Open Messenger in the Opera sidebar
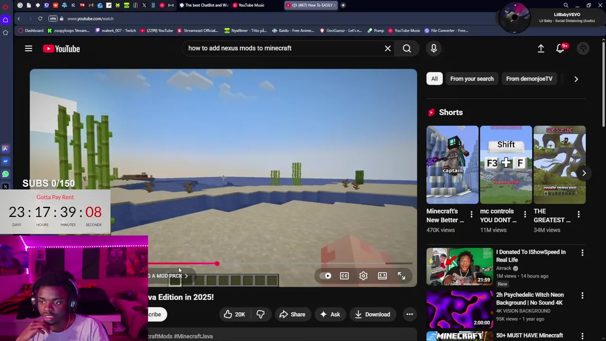Screen dimensions: 606x341 pyautogui.click(x=5, y=162)
